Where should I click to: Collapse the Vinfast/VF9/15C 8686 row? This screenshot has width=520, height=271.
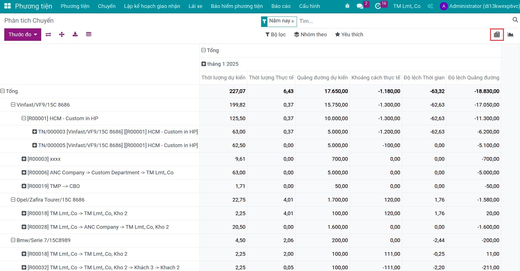tap(40, 105)
